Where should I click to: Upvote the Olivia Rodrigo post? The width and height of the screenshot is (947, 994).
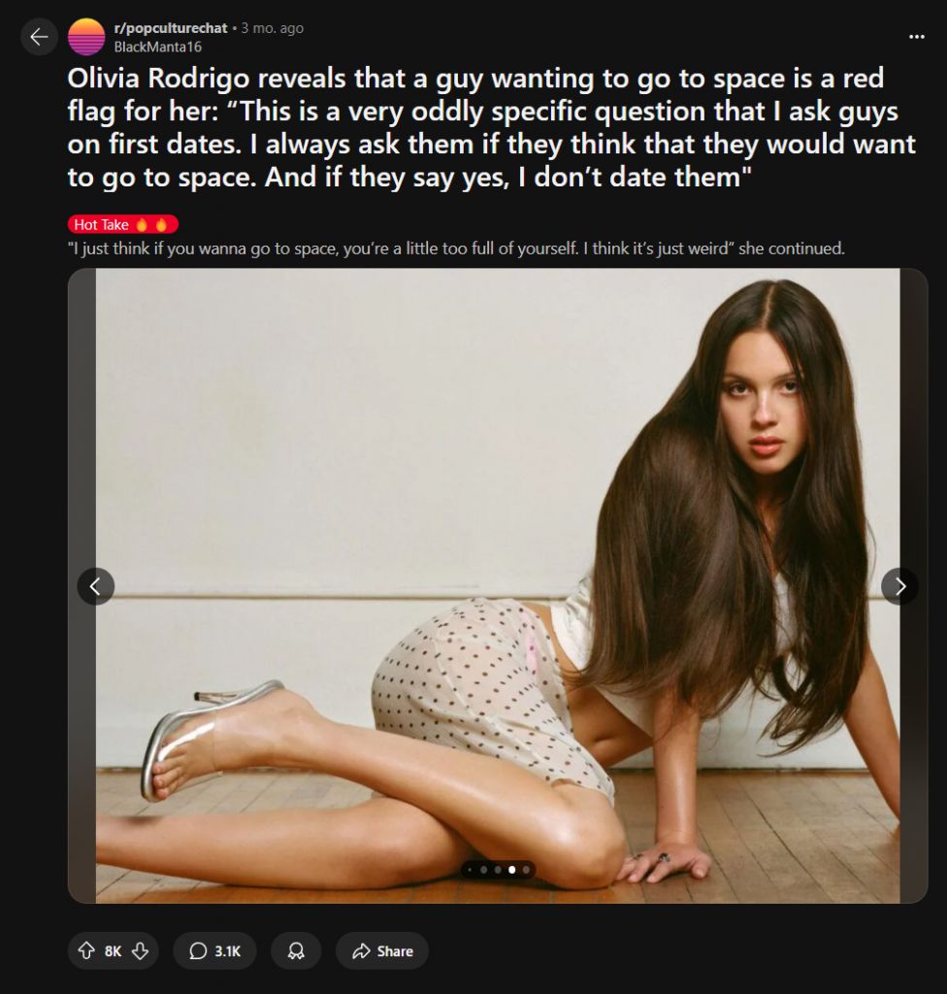pyautogui.click(x=85, y=950)
